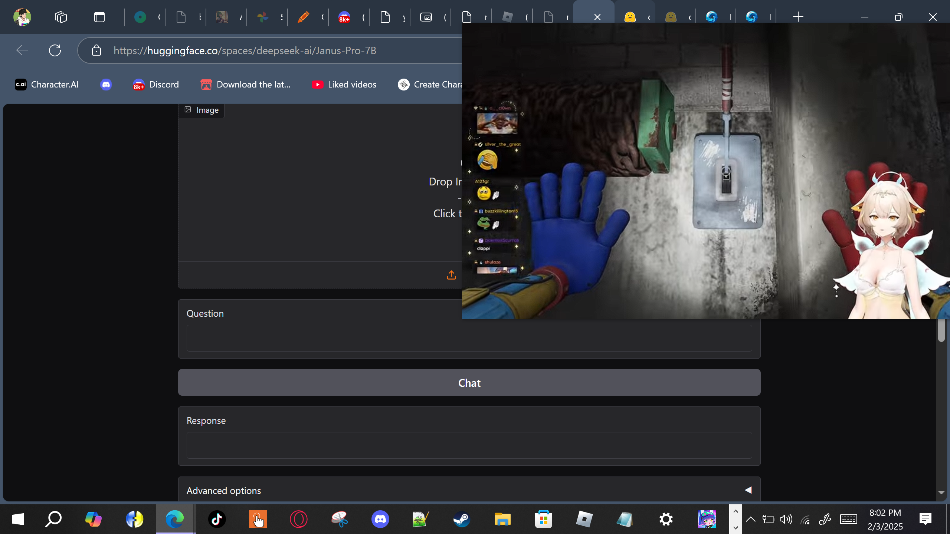Show hidden system tray icons

pos(750,519)
